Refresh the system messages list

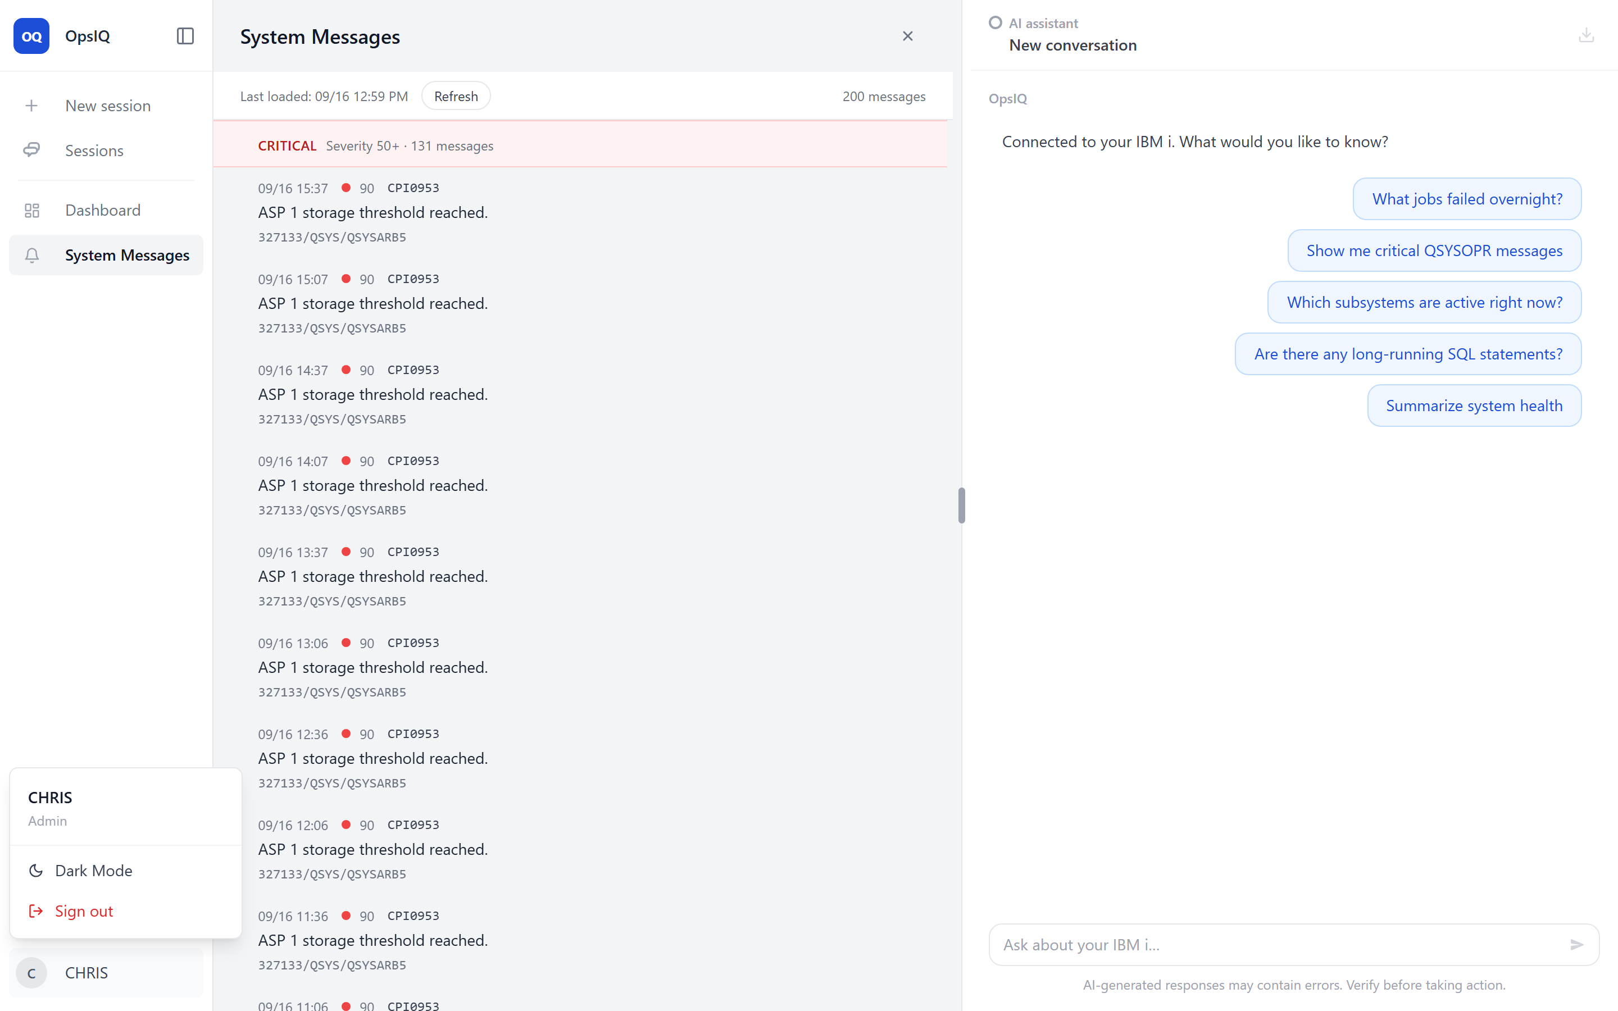click(x=456, y=95)
